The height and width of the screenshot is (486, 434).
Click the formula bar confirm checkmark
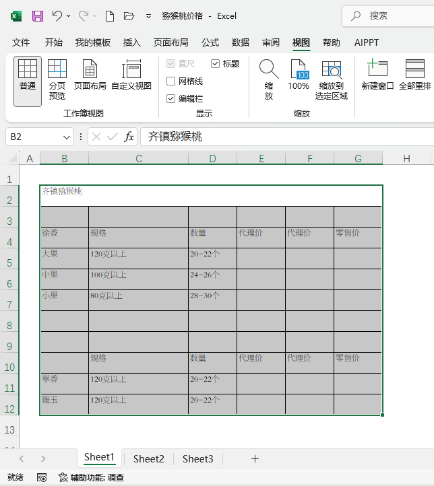click(113, 137)
